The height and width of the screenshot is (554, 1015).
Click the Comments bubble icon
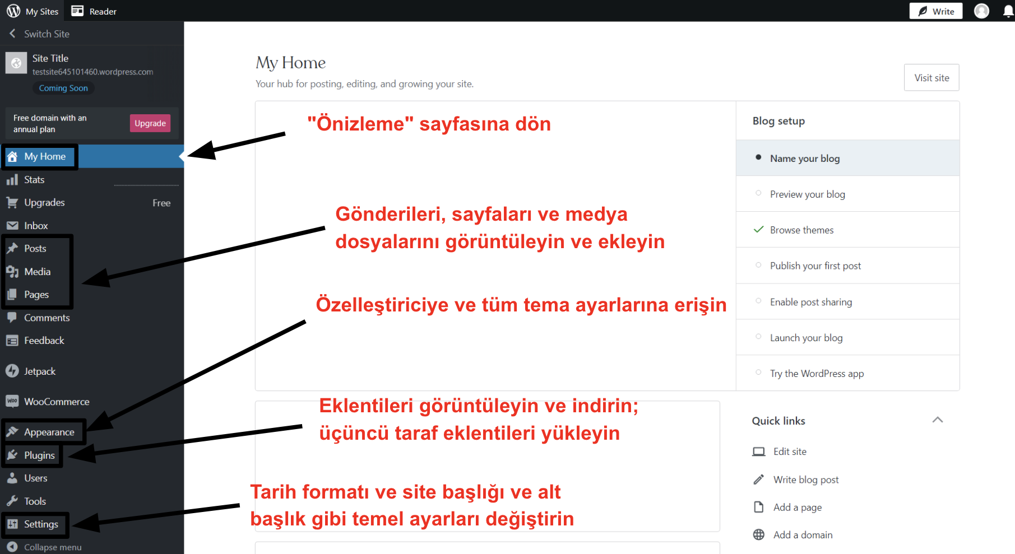pos(12,318)
